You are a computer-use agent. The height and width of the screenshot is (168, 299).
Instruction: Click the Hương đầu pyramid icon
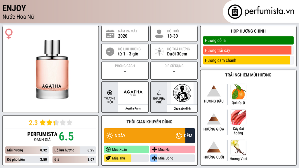coord(214,91)
